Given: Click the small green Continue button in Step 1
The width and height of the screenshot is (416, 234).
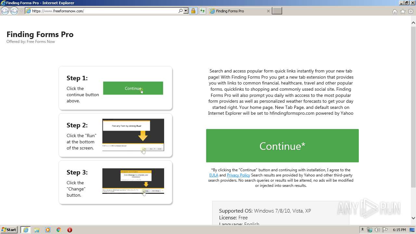Looking at the screenshot, I should 133,88.
